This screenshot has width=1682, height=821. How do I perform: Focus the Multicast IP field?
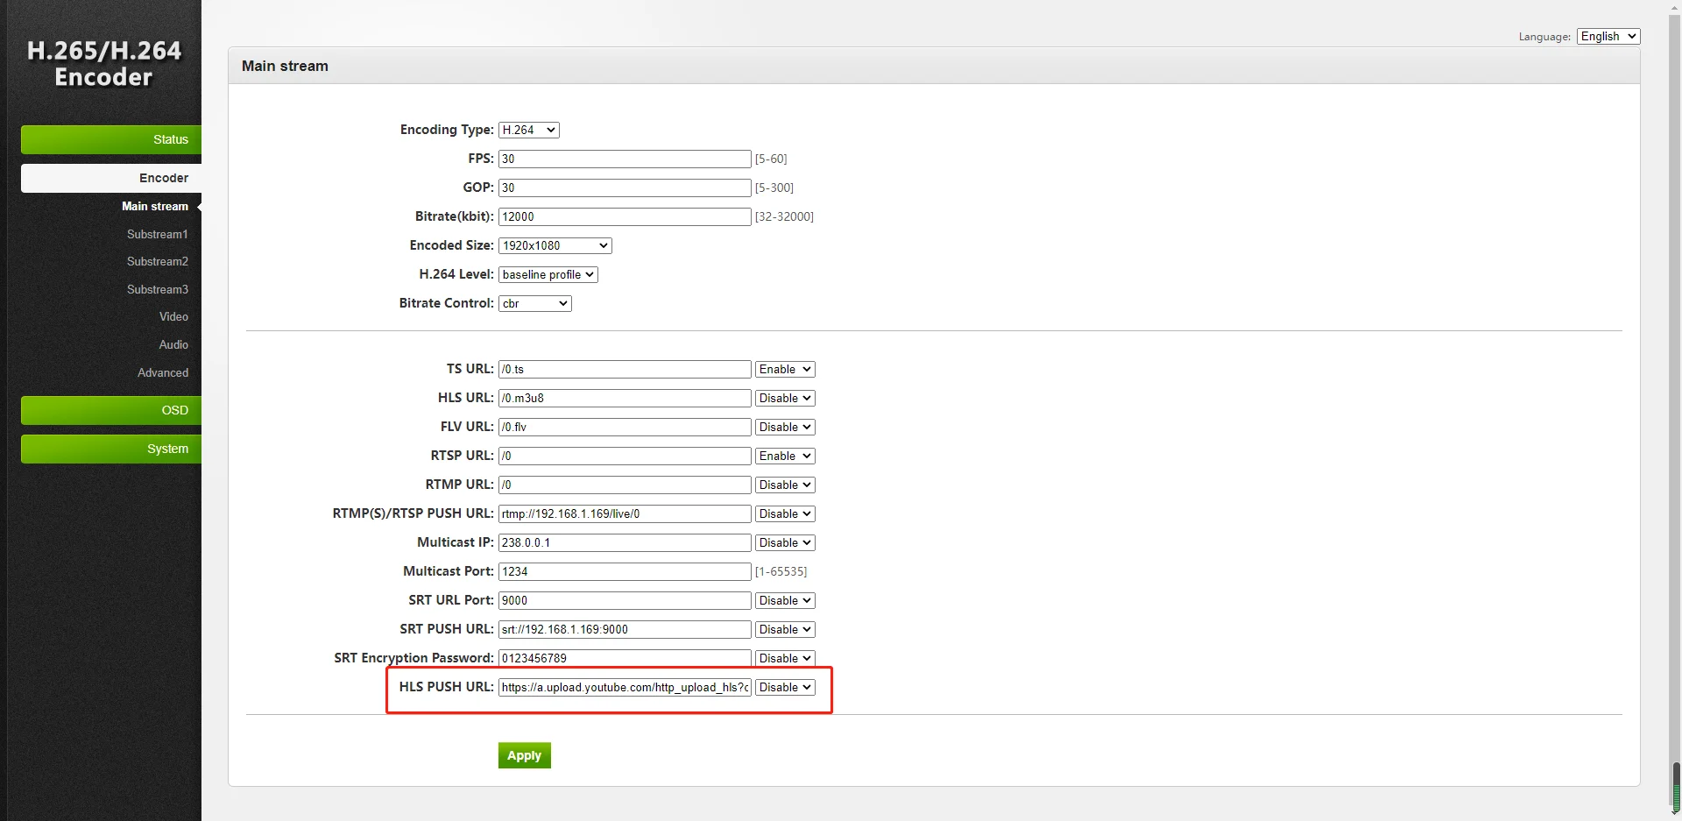coord(625,542)
